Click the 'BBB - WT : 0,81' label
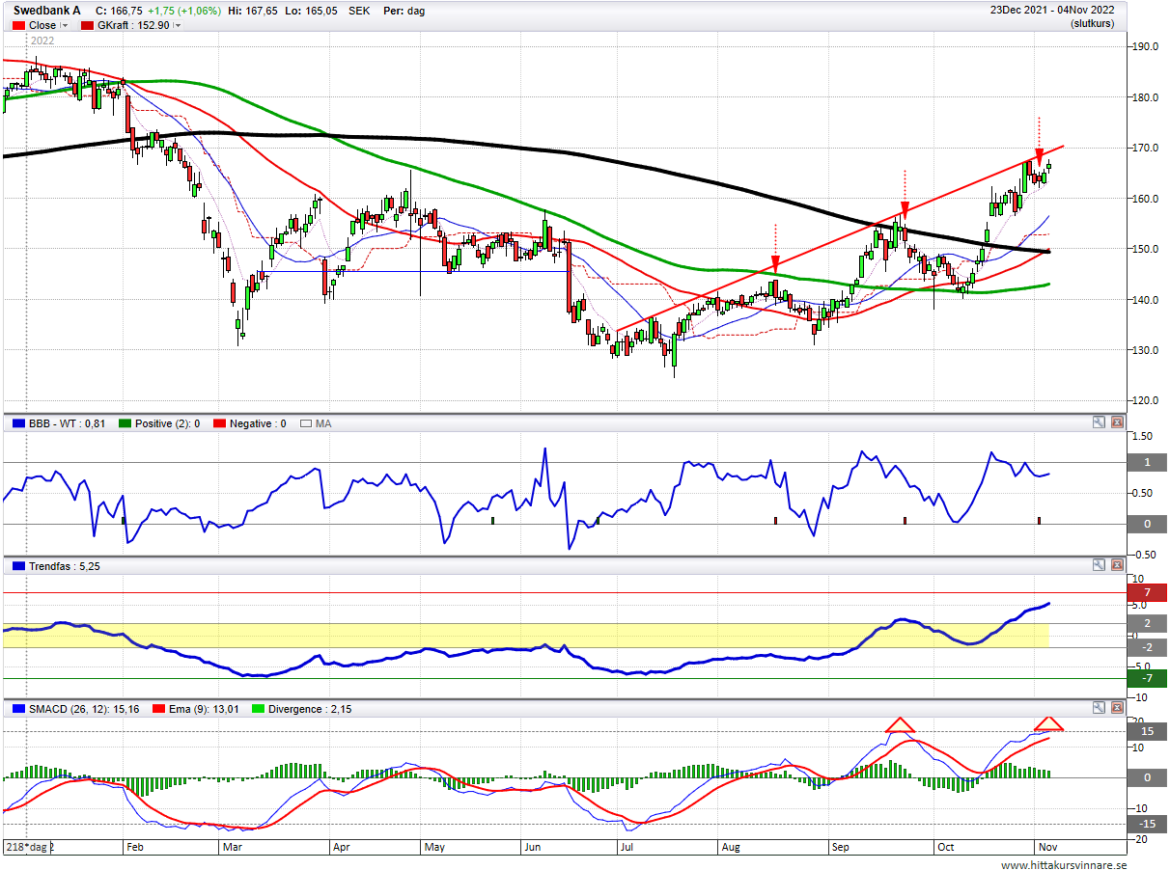Viewport: 1170px width, 870px height. tap(67, 423)
